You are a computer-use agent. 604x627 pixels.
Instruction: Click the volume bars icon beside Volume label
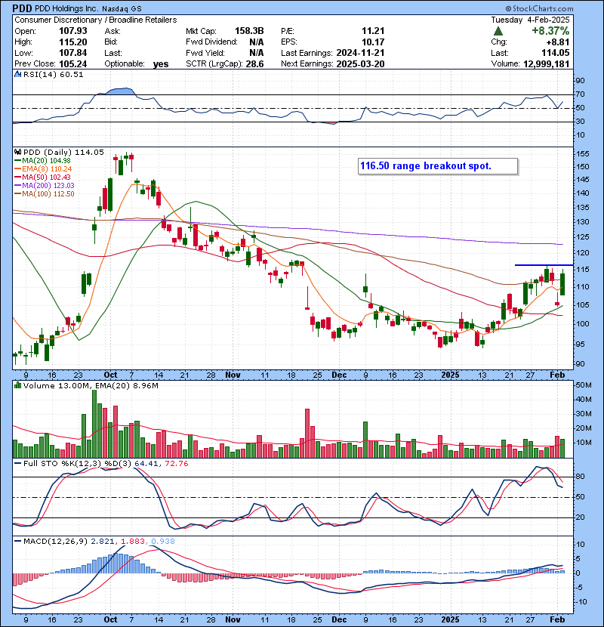[17, 385]
